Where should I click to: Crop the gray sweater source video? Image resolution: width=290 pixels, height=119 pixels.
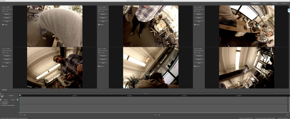[x=7, y=21]
